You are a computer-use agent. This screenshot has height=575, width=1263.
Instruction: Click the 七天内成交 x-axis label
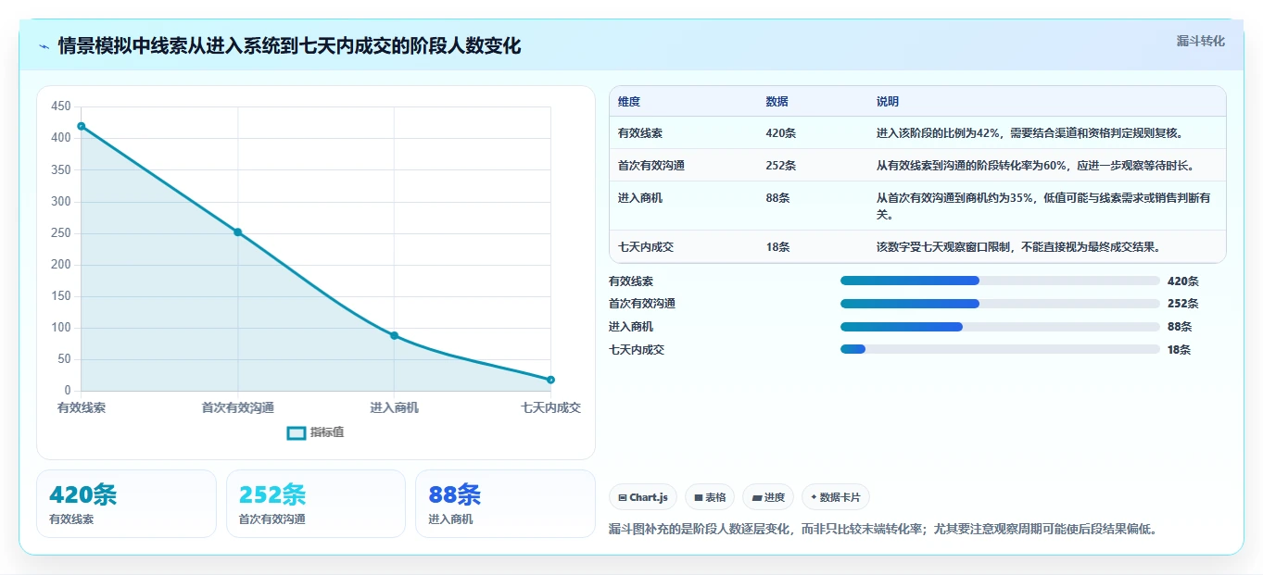pos(550,407)
